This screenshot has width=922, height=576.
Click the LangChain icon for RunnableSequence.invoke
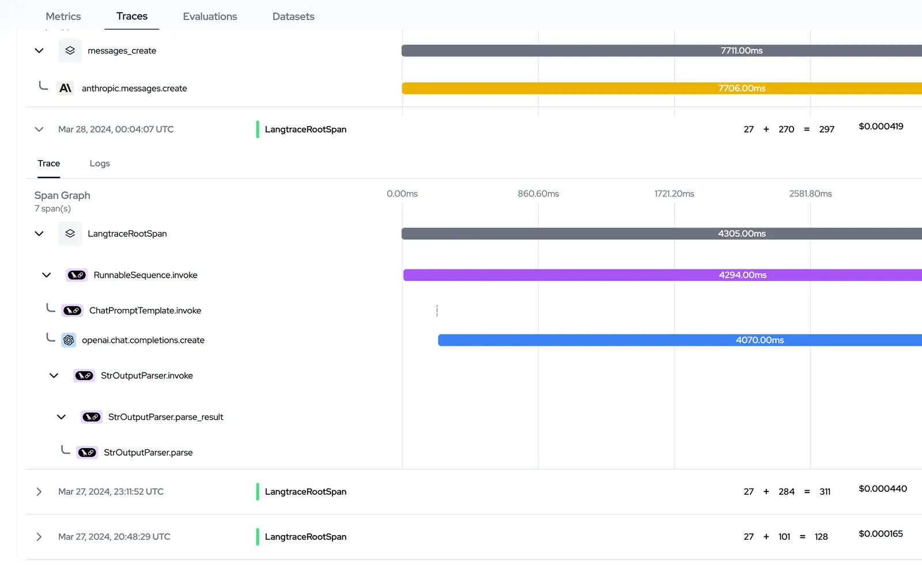pos(77,275)
